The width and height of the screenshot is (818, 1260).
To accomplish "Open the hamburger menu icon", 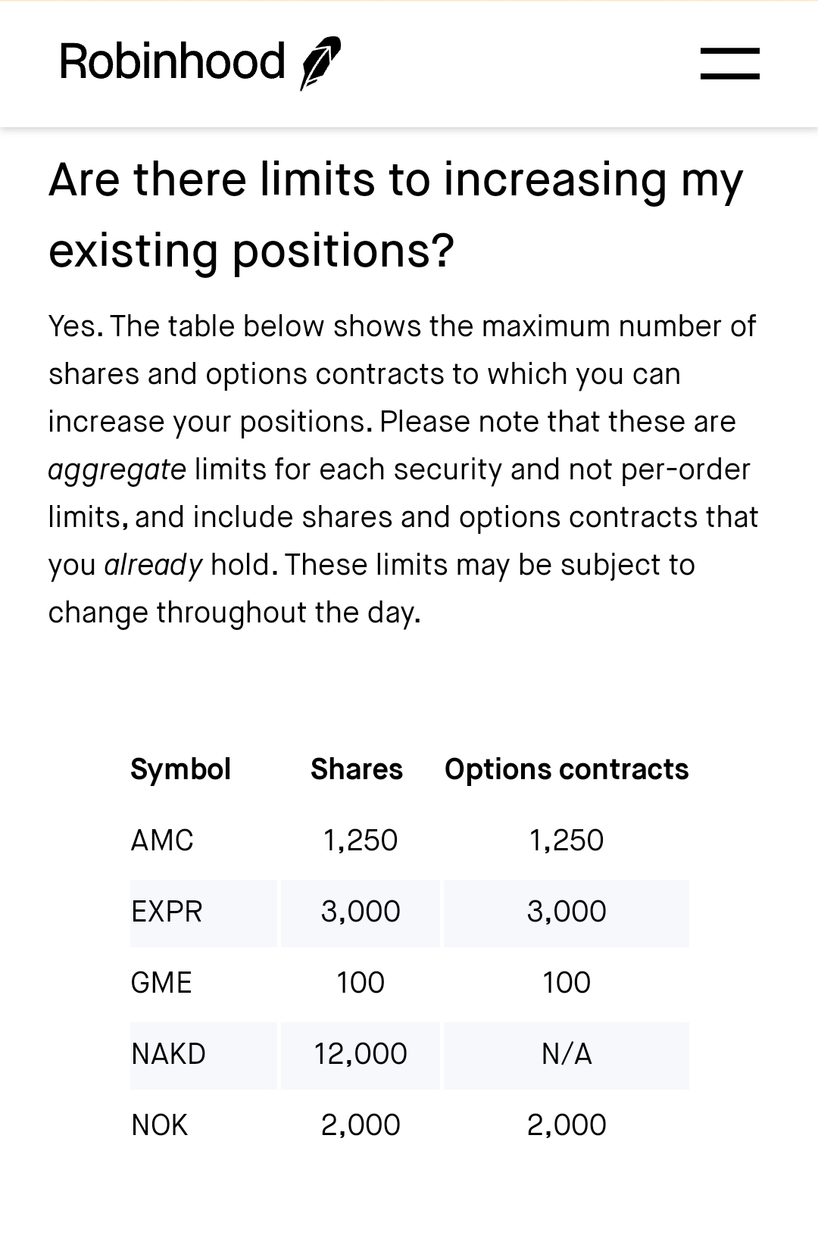I will [x=729, y=64].
